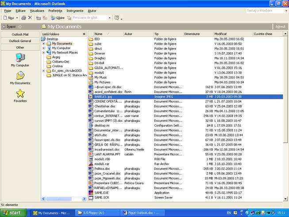The width and height of the screenshot is (289, 217).
Task: Select the Argeș folder in the tree
Action: click(56, 57)
